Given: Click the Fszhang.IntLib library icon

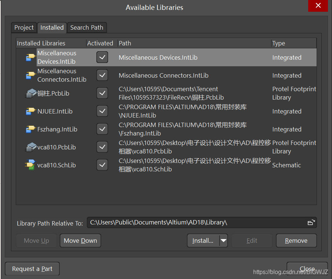Looking at the screenshot, I should (x=30, y=129).
